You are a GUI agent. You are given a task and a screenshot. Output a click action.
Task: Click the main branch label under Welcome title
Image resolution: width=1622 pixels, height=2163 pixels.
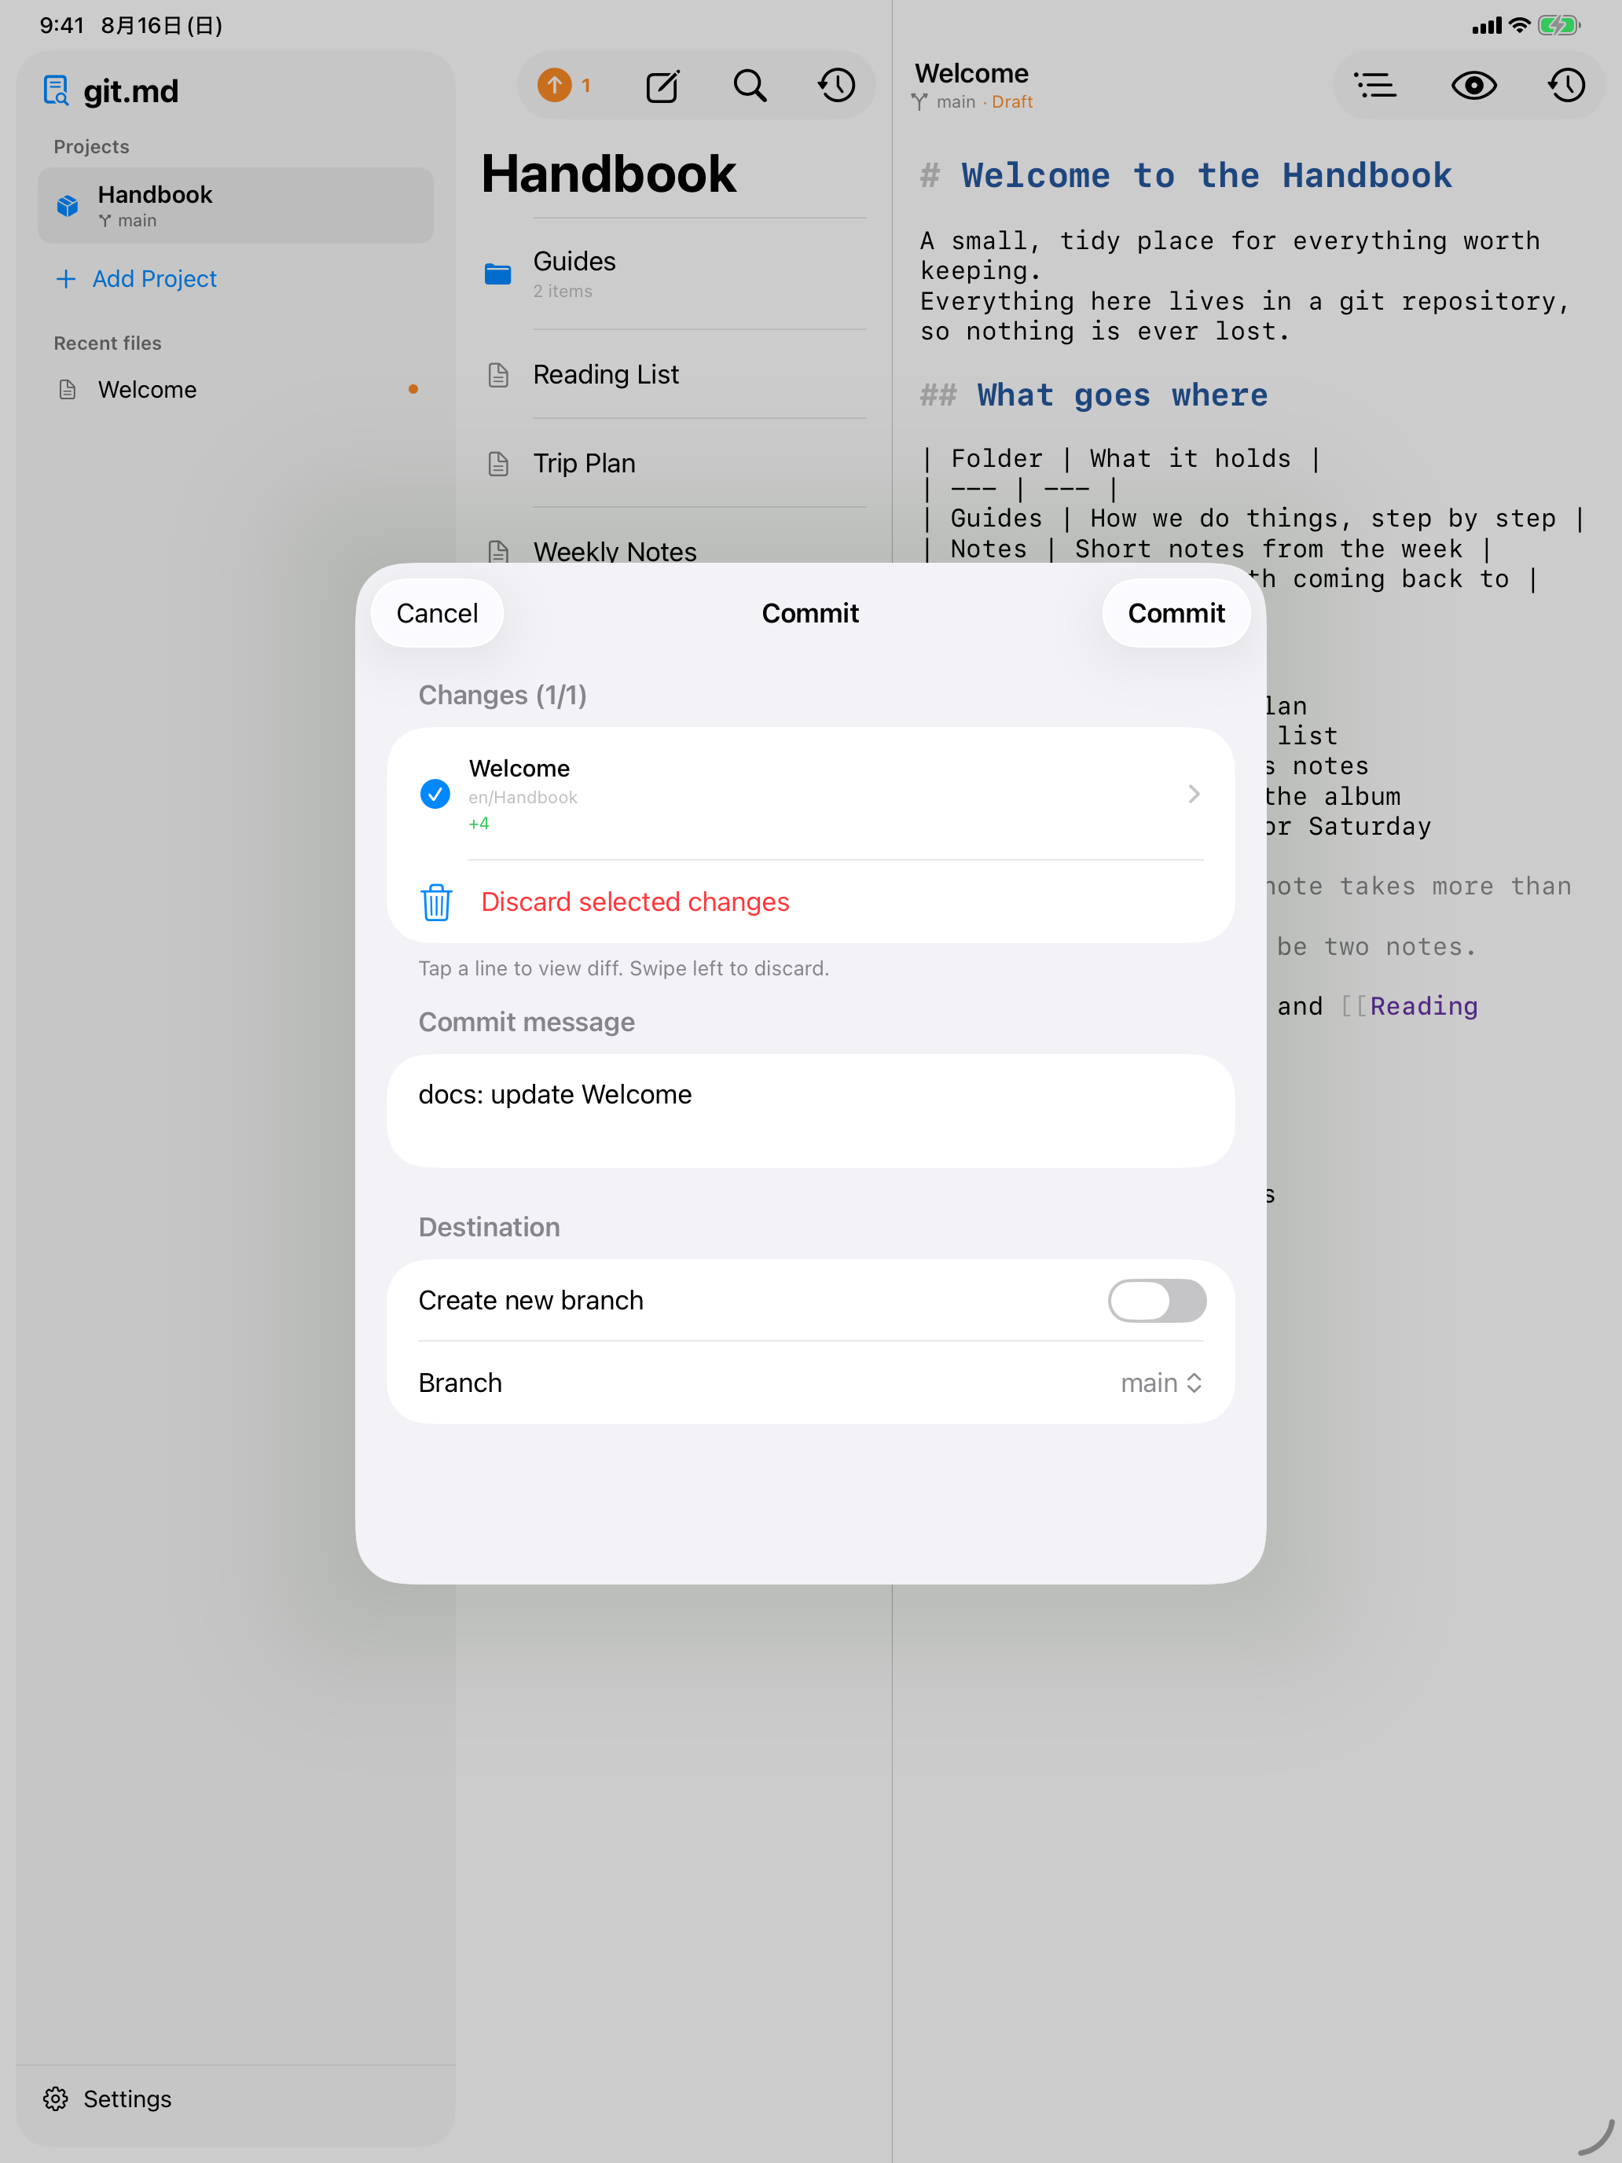coord(956,101)
